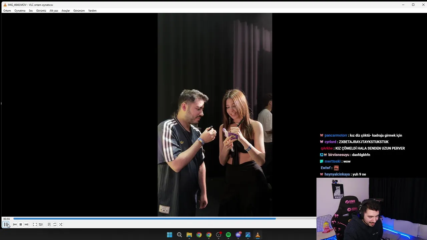The width and height of the screenshot is (427, 240).
Task: Open the Ortam menu
Action: 7,11
